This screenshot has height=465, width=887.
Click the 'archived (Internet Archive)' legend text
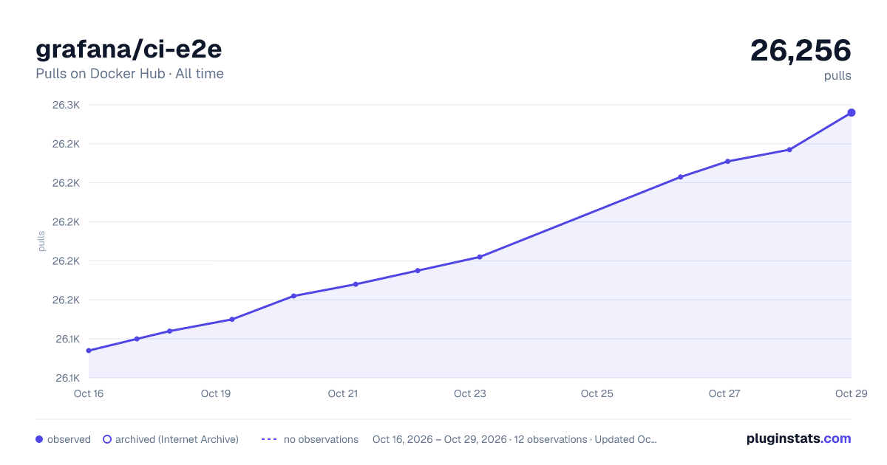coord(177,439)
